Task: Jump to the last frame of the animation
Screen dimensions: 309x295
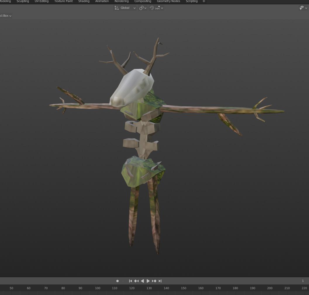Action: pyautogui.click(x=160, y=281)
